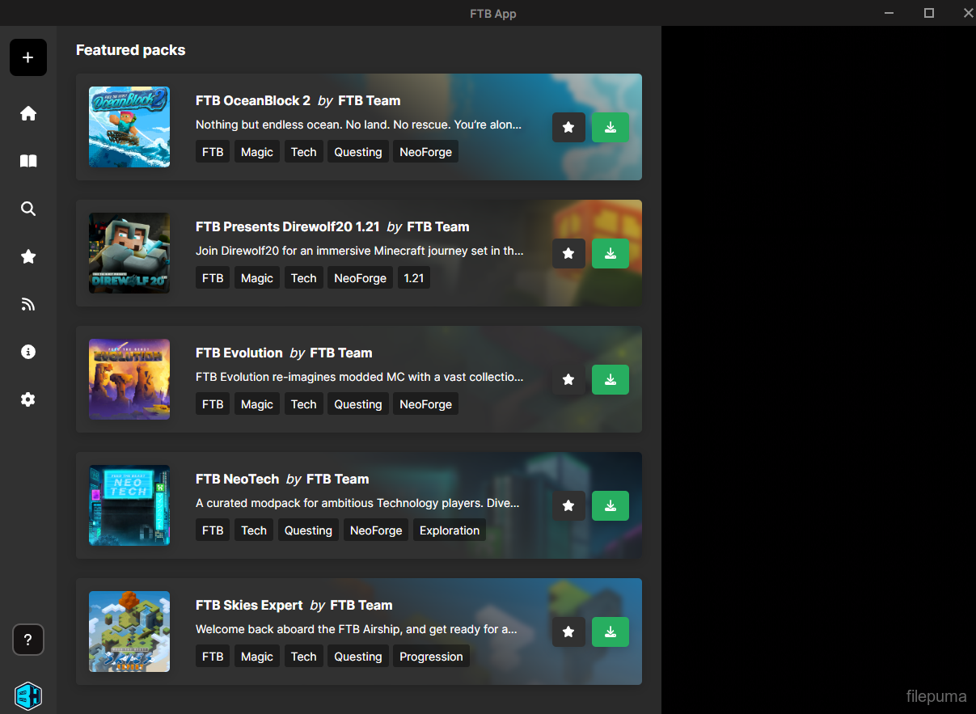Click the 'A curated modpack for ambitious' description

point(357,503)
